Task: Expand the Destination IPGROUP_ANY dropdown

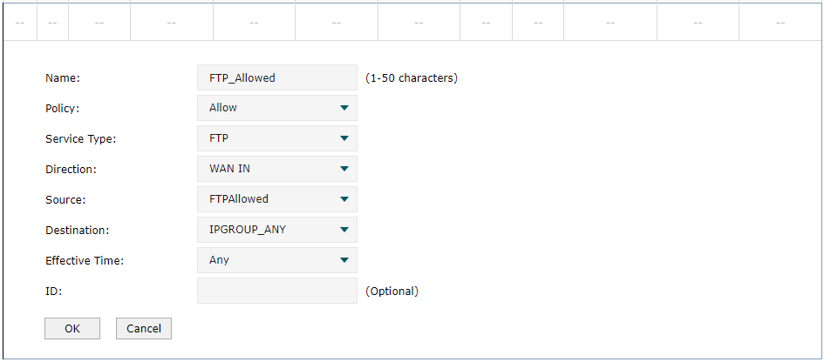Action: coord(277,230)
